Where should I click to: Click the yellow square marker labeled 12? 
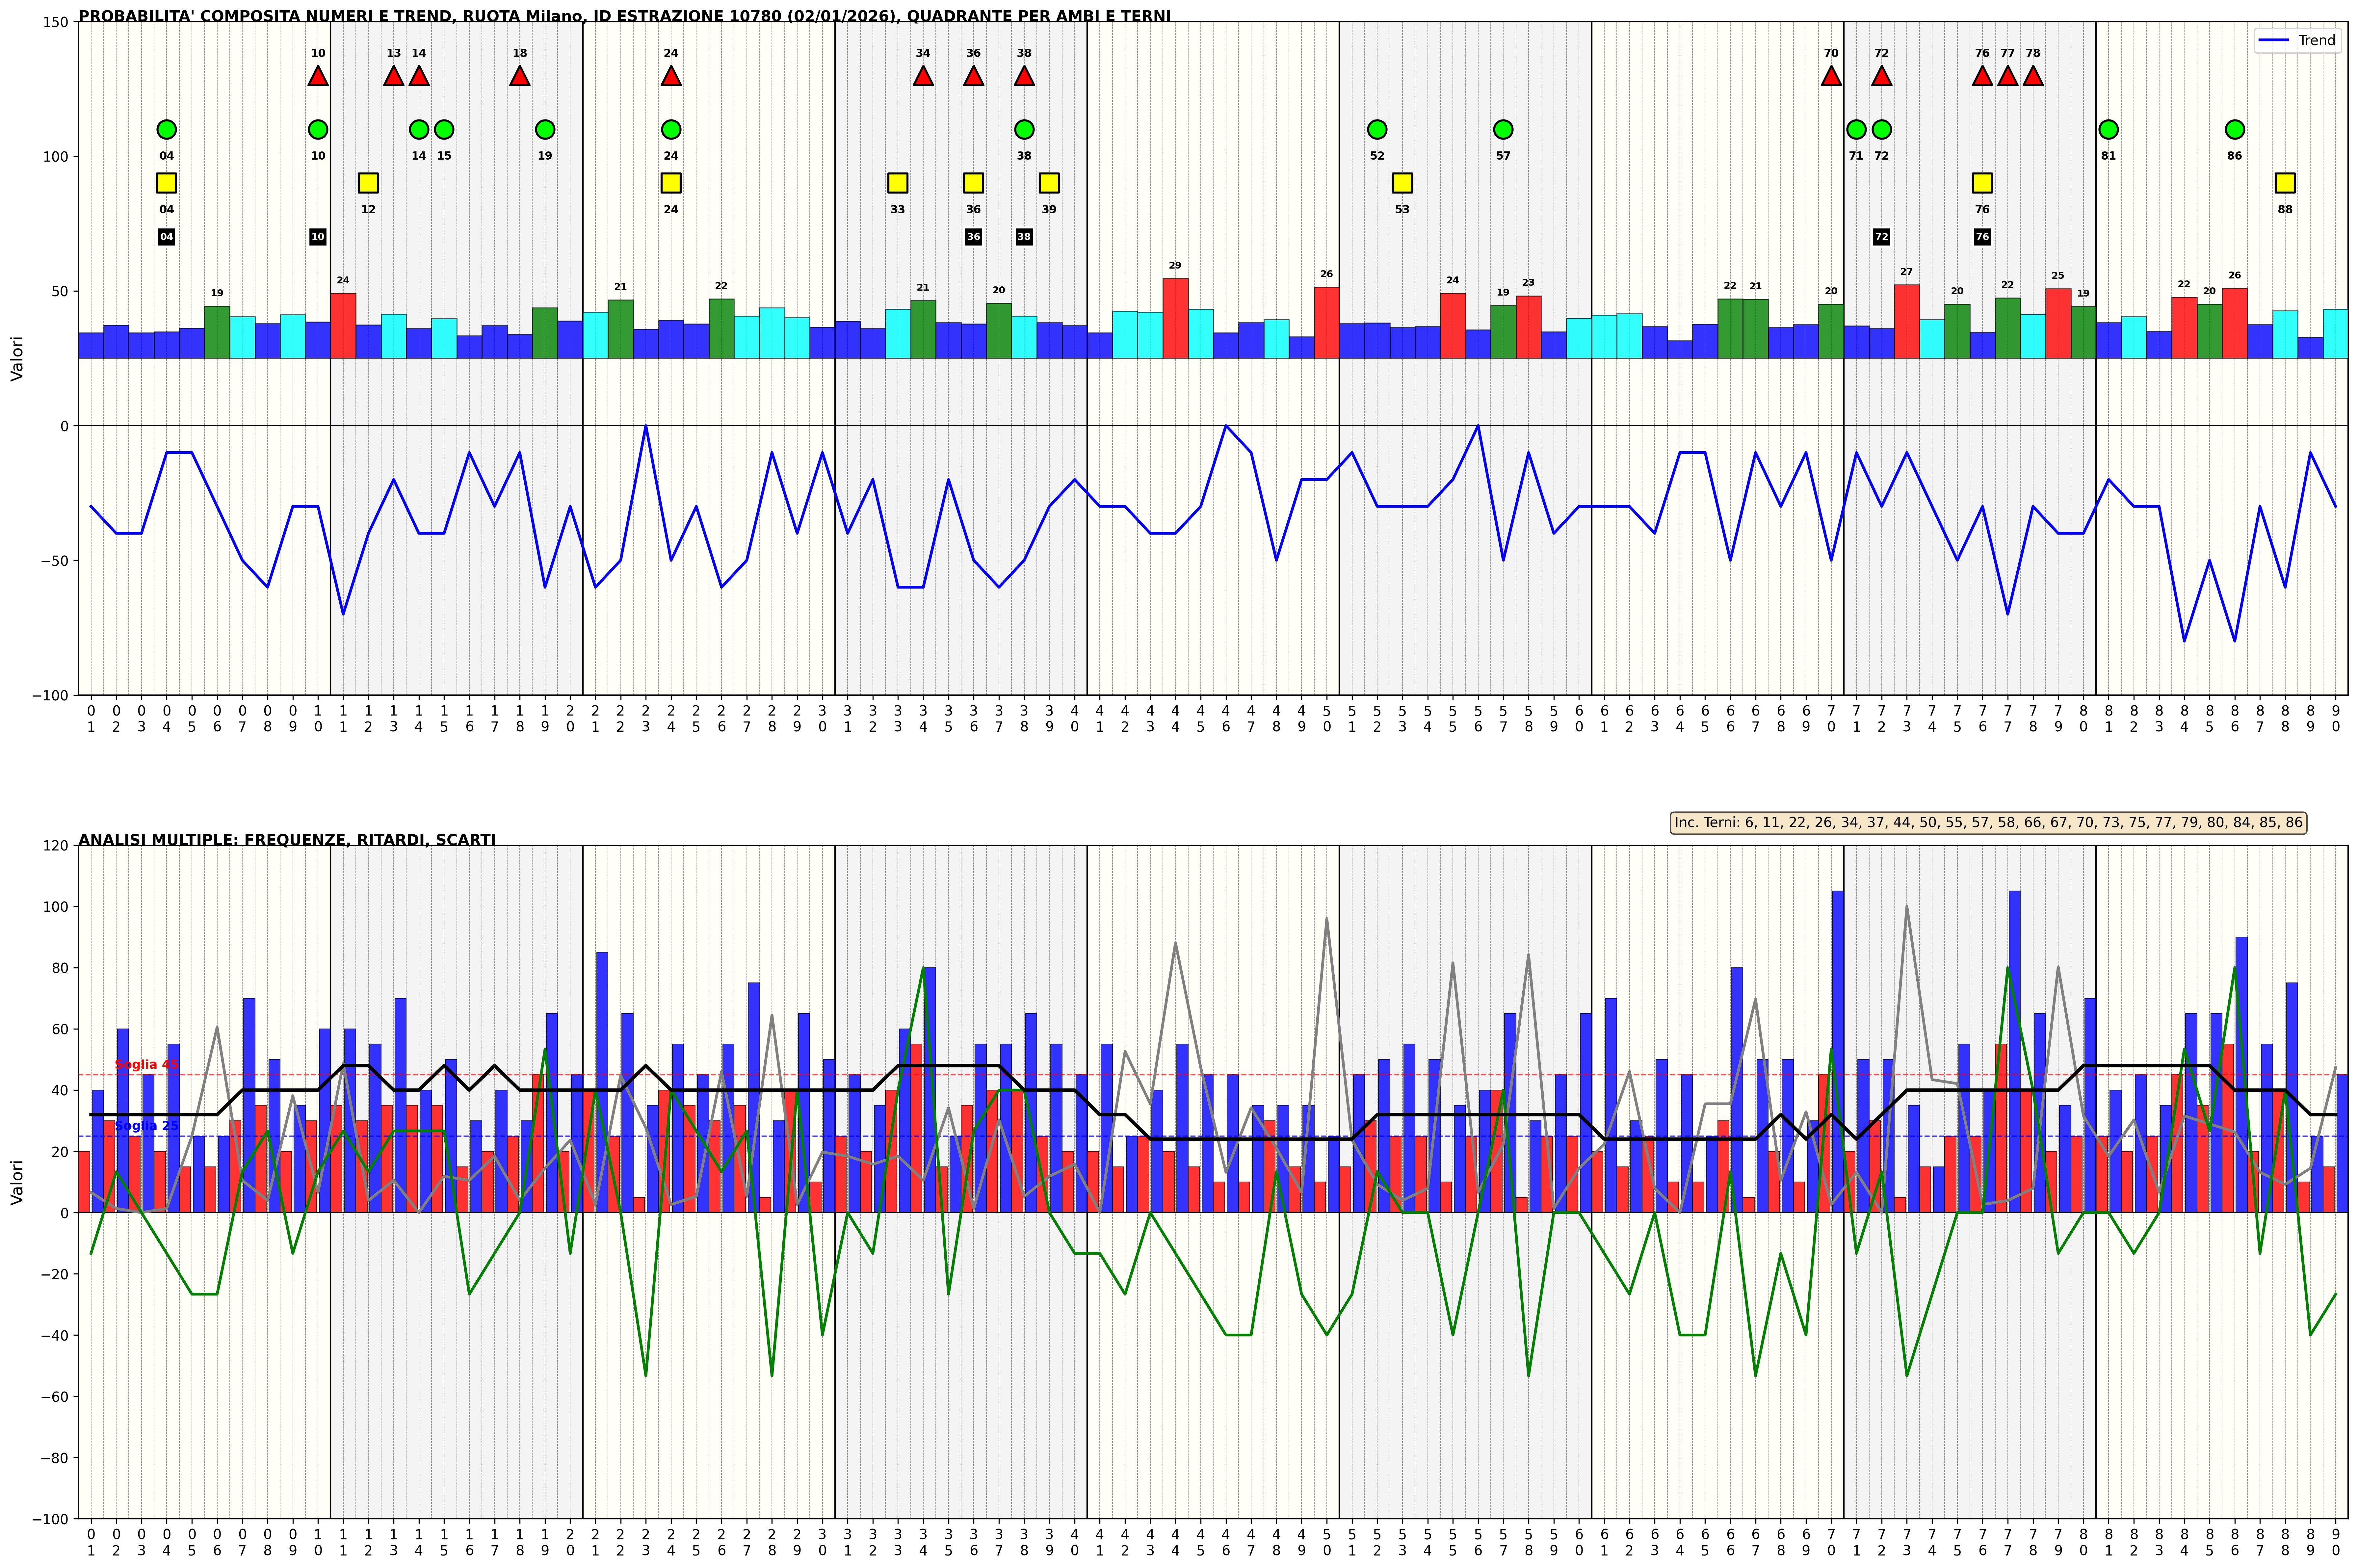click(368, 183)
